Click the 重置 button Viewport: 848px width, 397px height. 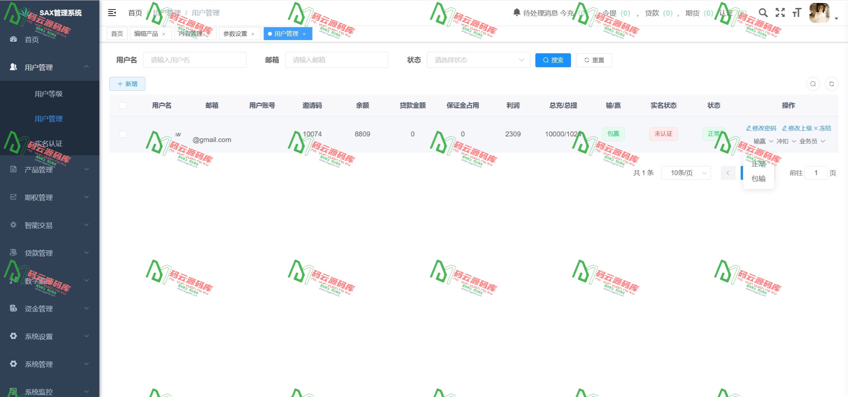(x=594, y=60)
